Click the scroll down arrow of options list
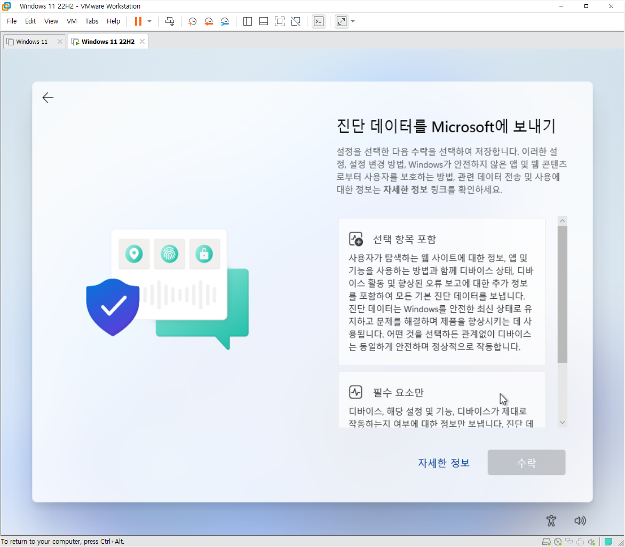This screenshot has width=625, height=547. 563,423
